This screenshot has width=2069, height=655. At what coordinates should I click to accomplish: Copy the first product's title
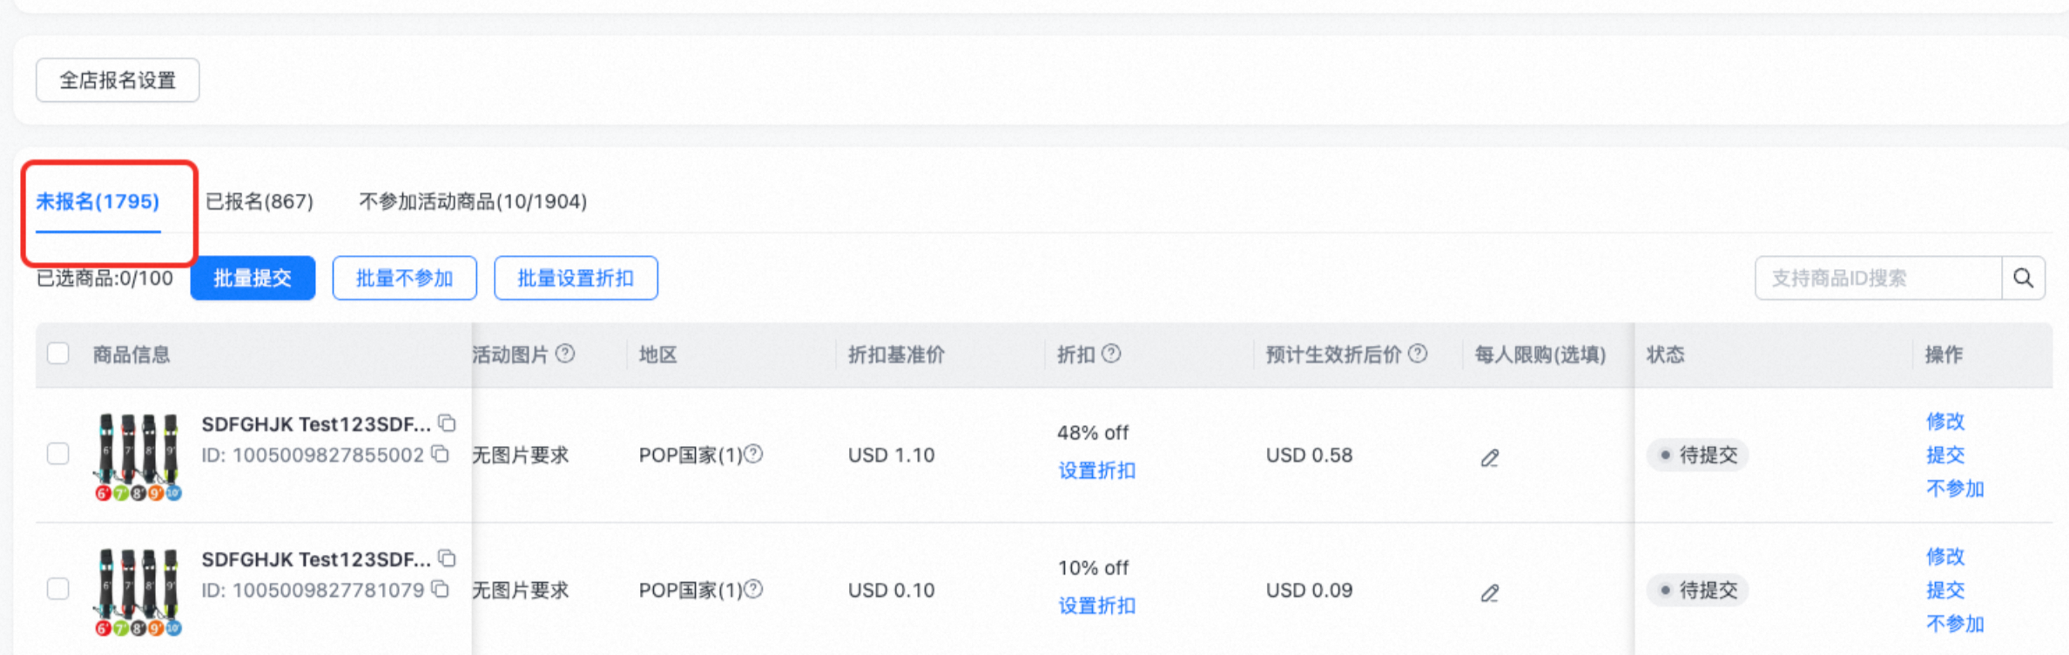tap(447, 423)
